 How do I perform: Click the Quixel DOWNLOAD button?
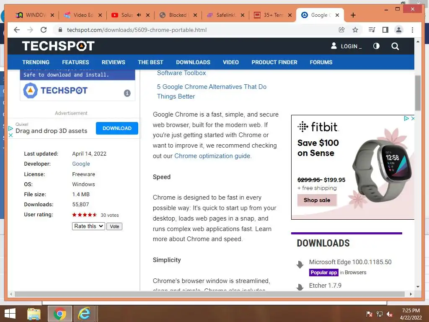pyautogui.click(x=117, y=128)
